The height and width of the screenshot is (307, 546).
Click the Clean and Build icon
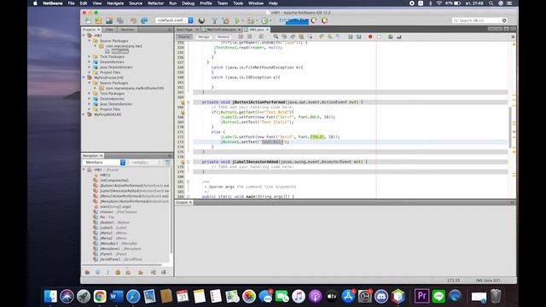coord(225,20)
